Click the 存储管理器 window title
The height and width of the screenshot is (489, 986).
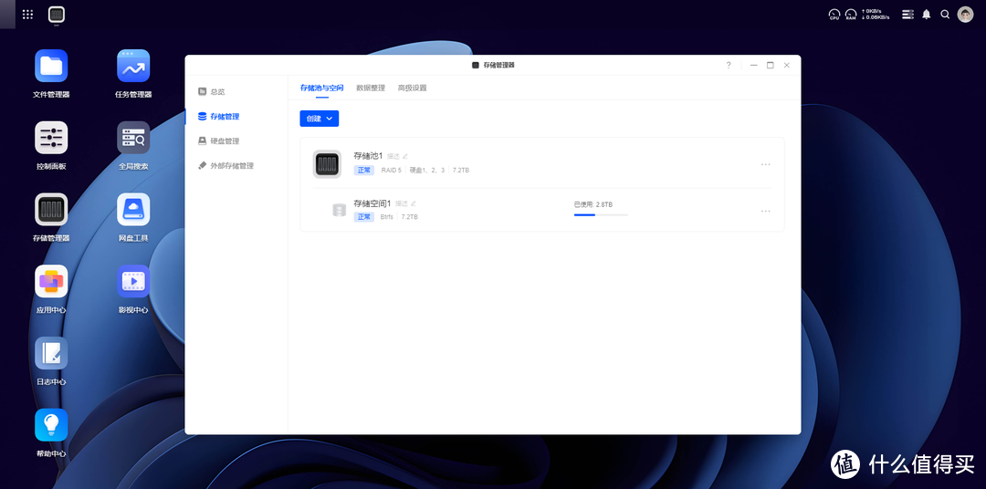pyautogui.click(x=498, y=66)
